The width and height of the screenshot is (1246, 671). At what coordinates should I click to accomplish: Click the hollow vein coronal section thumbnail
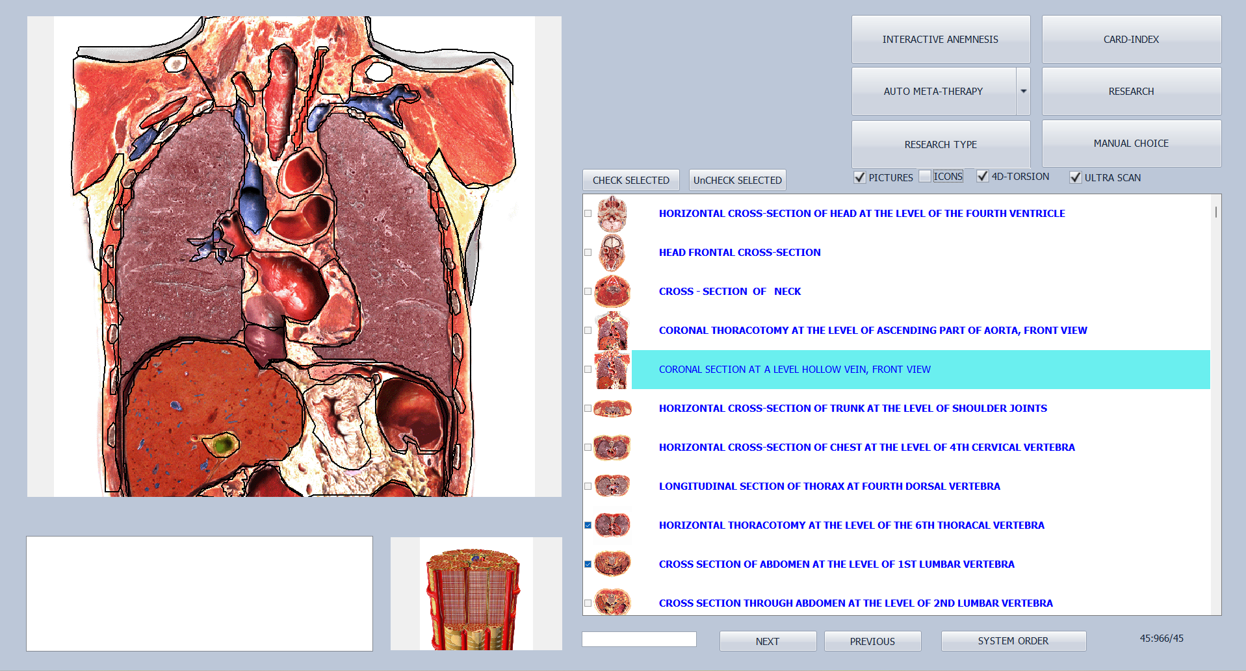click(x=612, y=370)
